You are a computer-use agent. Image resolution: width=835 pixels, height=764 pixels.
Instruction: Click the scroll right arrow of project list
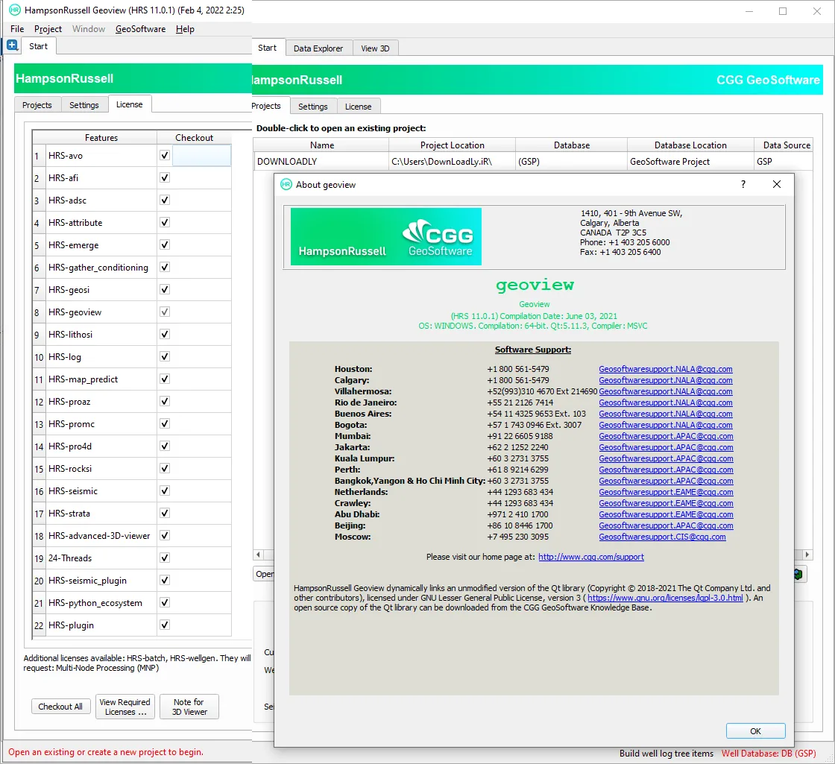pos(808,555)
